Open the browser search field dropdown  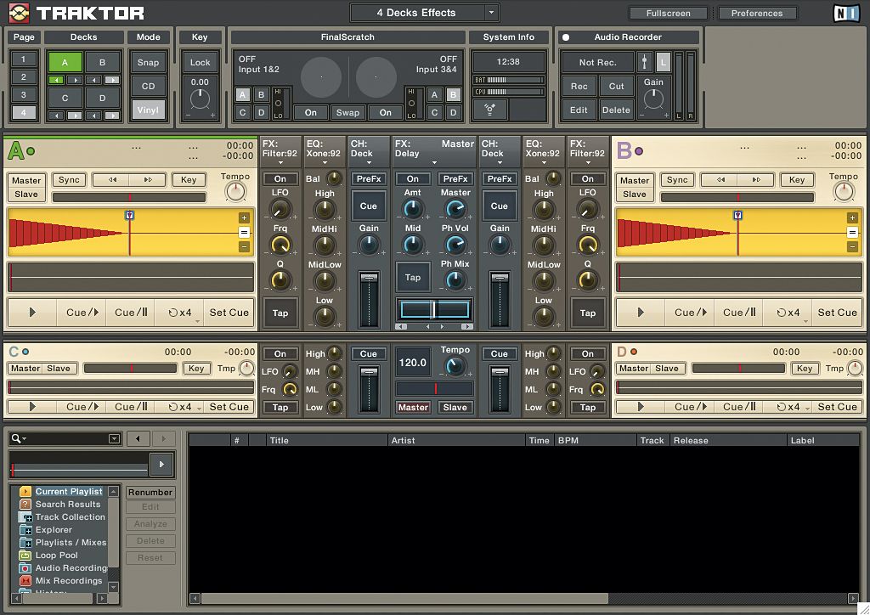(115, 438)
